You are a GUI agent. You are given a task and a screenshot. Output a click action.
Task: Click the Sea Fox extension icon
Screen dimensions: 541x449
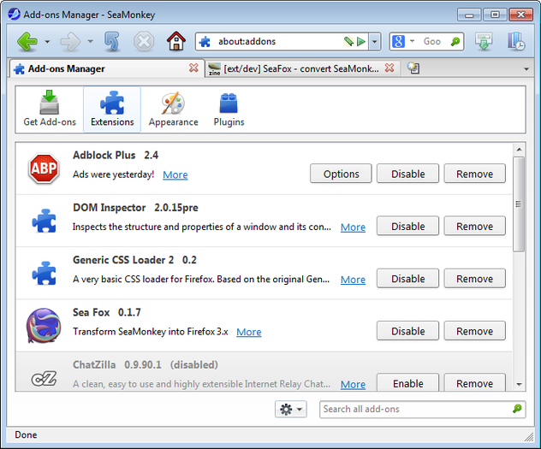pyautogui.click(x=44, y=326)
